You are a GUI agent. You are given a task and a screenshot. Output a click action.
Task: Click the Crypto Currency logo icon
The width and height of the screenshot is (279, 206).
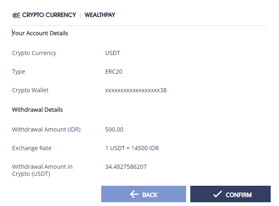coord(16,15)
